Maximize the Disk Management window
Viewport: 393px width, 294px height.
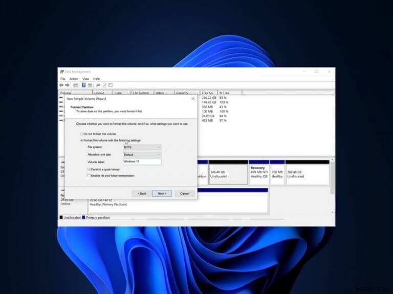pyautogui.click(x=317, y=72)
